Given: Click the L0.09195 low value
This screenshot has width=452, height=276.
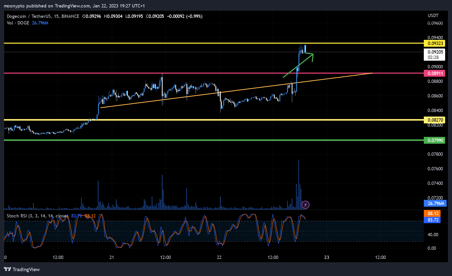Looking at the screenshot, I should (134, 16).
